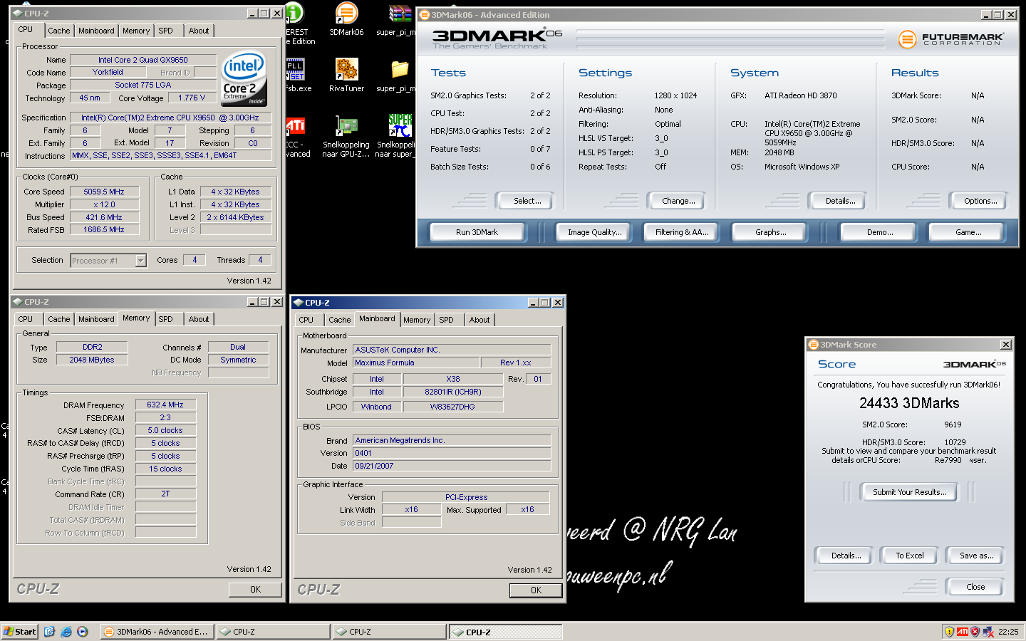Click the Level 2 cache value 2 x 6144 KBytes
This screenshot has width=1026, height=641.
pos(236,217)
